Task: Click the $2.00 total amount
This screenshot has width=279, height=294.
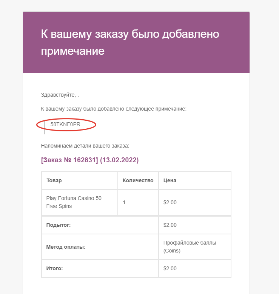Action: coord(170,268)
